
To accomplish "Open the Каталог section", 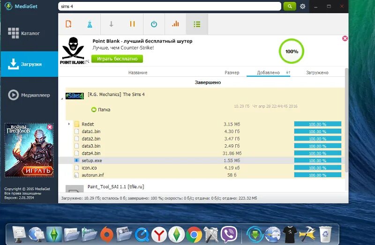I will (29, 33).
